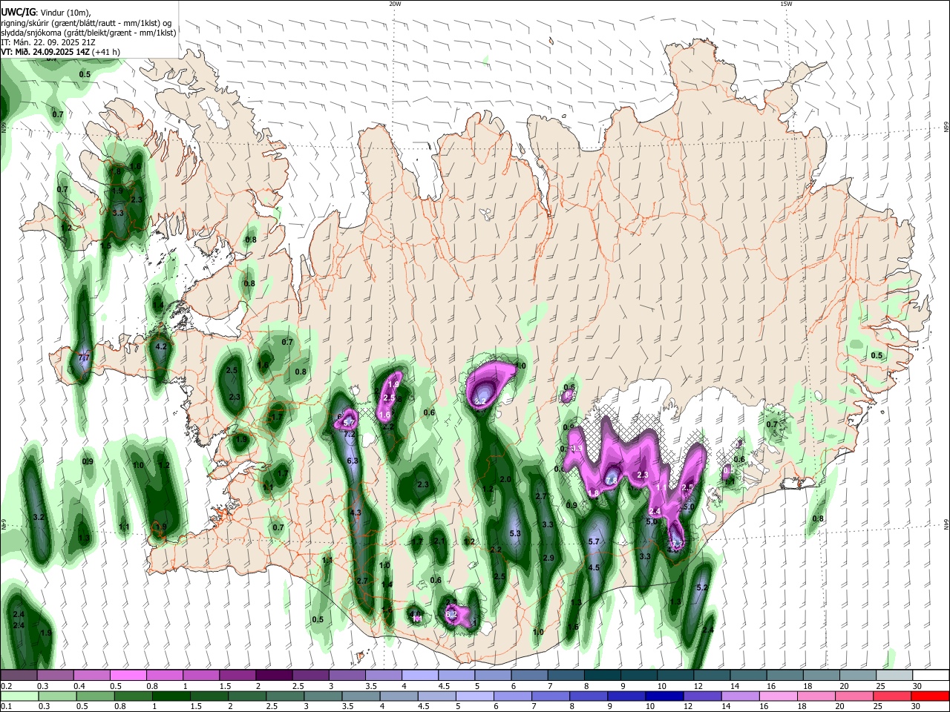This screenshot has height=712, width=950.
Task: Click the '0.1' label in the lower legend row
Action: pos(6,706)
